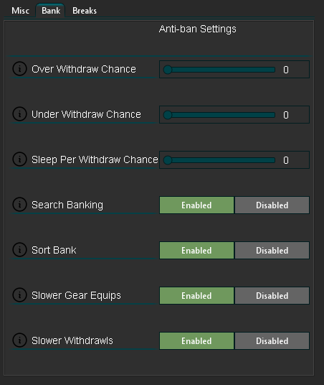Viewport: 324px width, 385px height.
Task: Disable Slower Gear Equips
Action: [272, 295]
